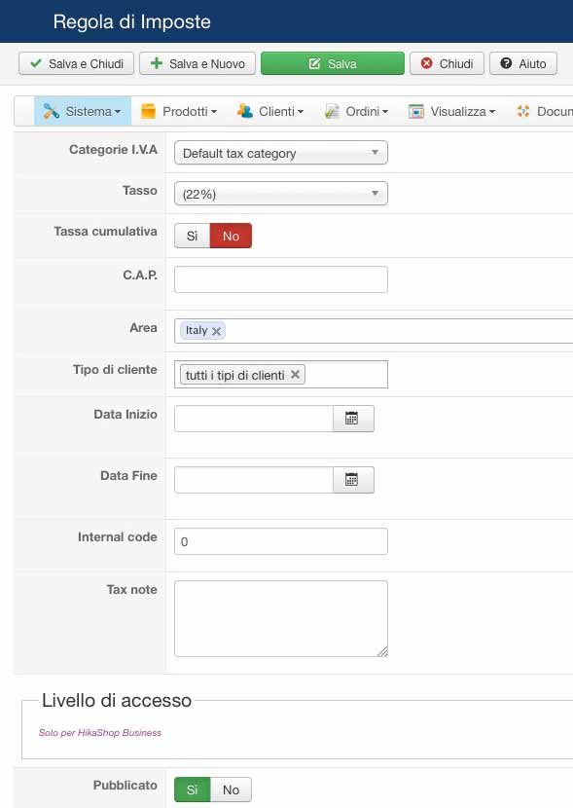The width and height of the screenshot is (573, 808).
Task: Remove the 'tutti i tipi di clienti' tag
Action: tap(295, 375)
